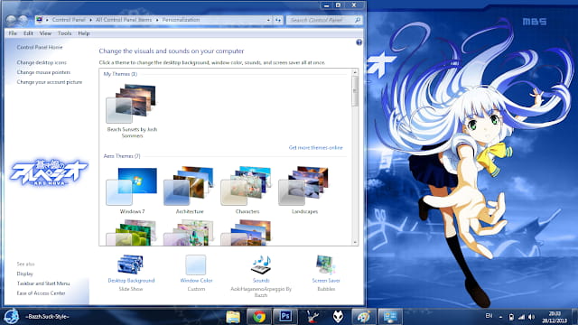Open Change desktop icons link
This screenshot has height=325, width=578.
coord(42,62)
